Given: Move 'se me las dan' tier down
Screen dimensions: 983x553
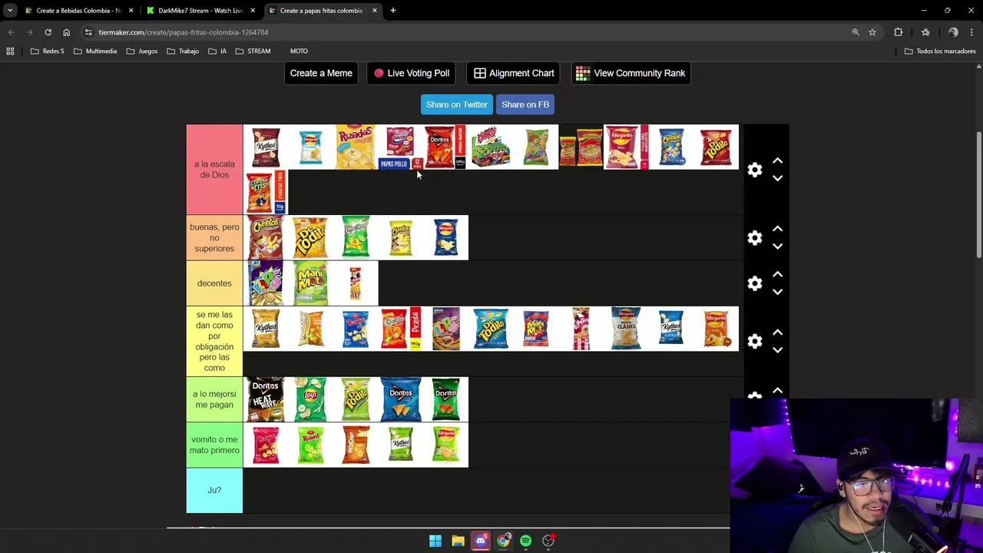Looking at the screenshot, I should pos(777,350).
